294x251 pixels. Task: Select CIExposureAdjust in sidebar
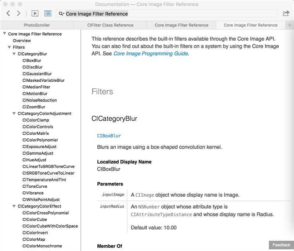39,146
